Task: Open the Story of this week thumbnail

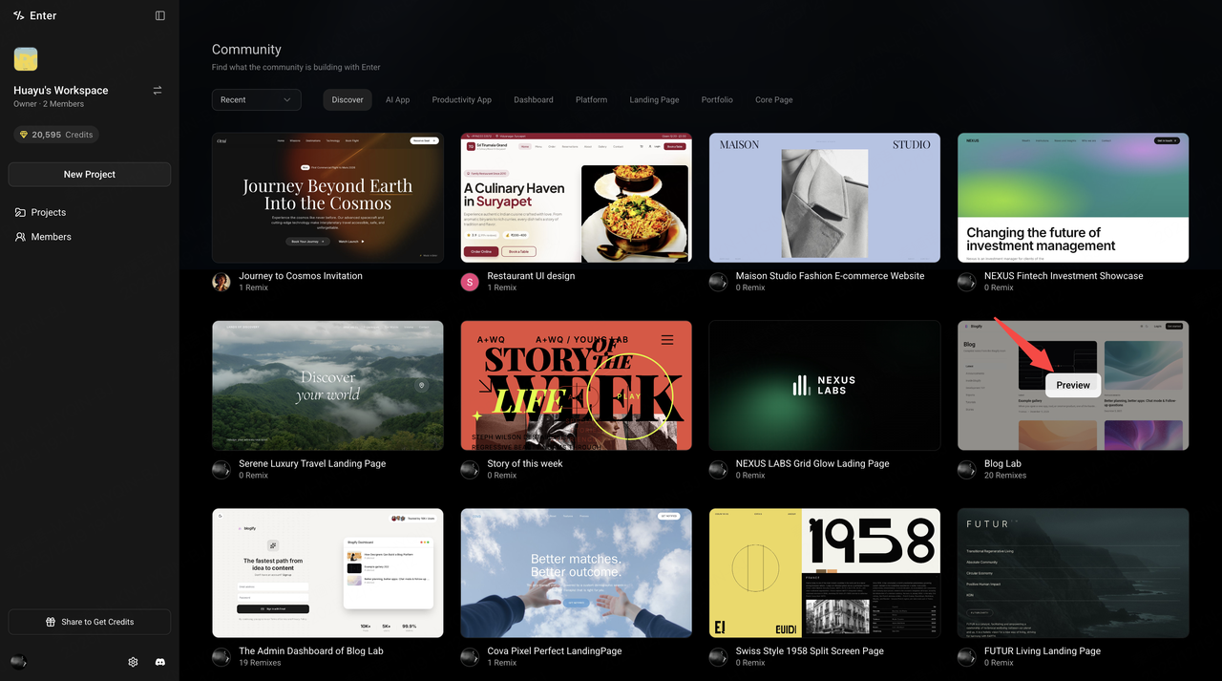Action: click(x=576, y=385)
